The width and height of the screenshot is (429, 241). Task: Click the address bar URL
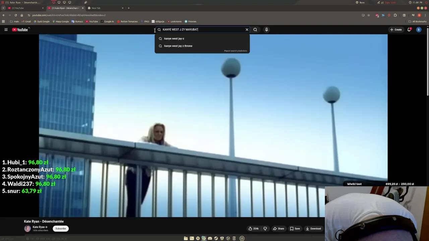(x=69, y=15)
